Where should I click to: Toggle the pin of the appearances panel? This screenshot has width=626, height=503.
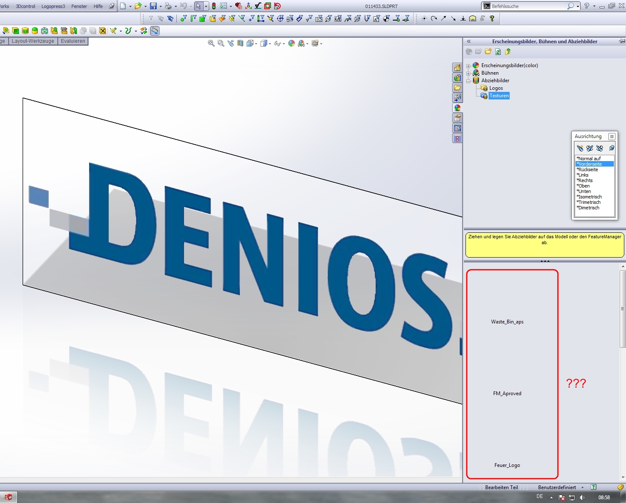tap(622, 41)
